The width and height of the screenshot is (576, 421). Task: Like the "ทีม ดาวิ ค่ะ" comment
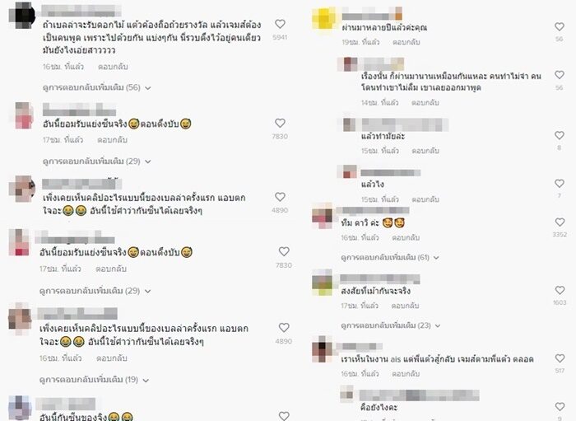560,222
